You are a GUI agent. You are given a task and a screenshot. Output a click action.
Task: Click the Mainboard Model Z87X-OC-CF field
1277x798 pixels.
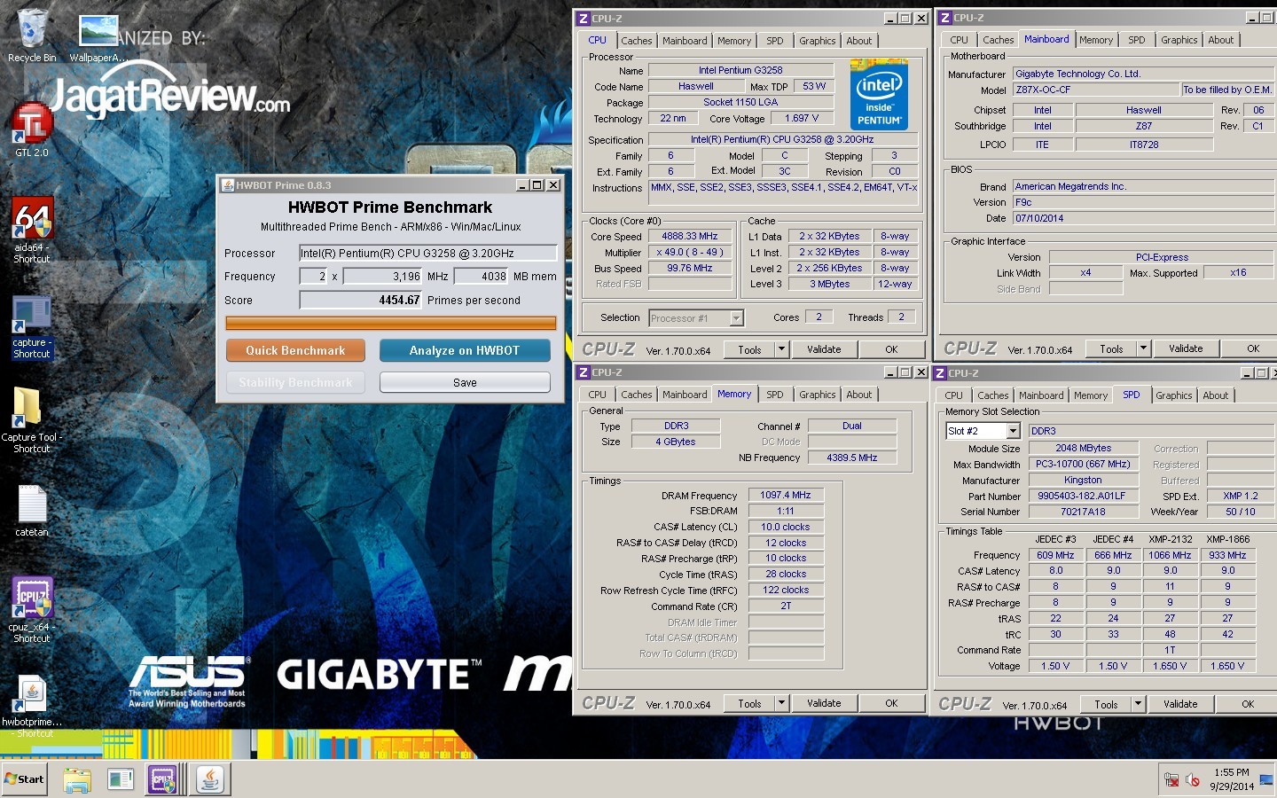click(1096, 90)
